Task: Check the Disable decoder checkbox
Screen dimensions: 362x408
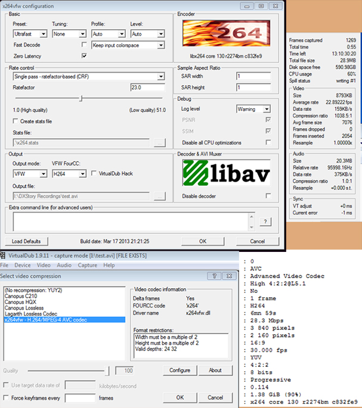Action: click(x=268, y=196)
